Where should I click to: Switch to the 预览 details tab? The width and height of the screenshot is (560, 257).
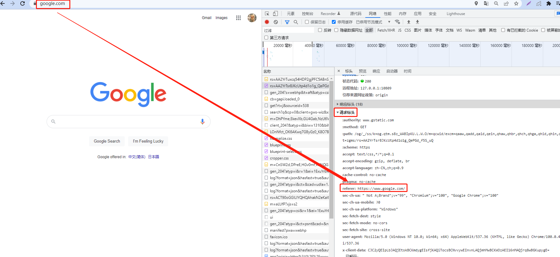pyautogui.click(x=362, y=71)
